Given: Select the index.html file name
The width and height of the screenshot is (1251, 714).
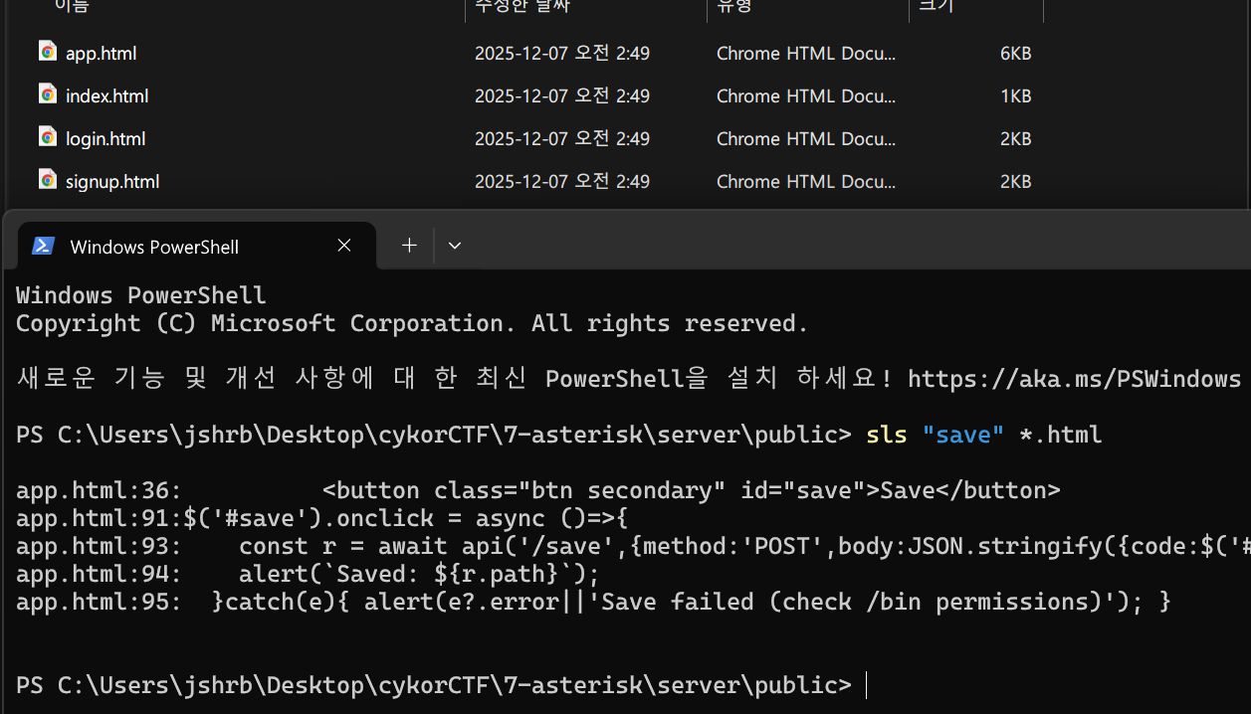Looking at the screenshot, I should coord(106,96).
